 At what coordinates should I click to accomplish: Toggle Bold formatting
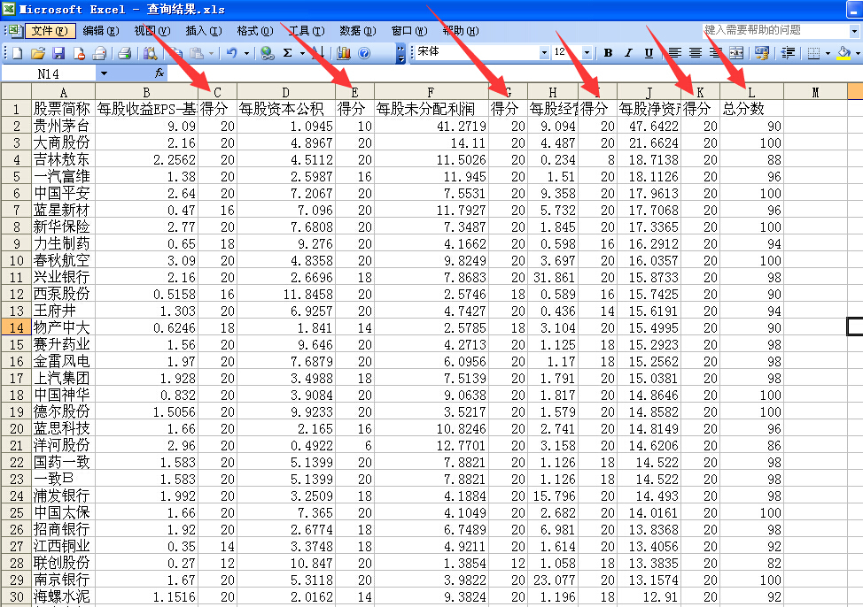tap(608, 53)
